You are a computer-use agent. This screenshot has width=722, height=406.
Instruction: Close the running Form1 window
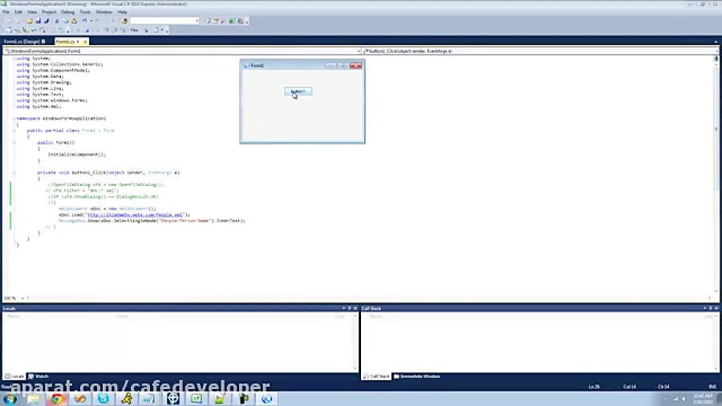tap(355, 66)
